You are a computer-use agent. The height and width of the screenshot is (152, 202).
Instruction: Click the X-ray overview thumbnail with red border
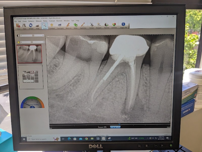30,54
